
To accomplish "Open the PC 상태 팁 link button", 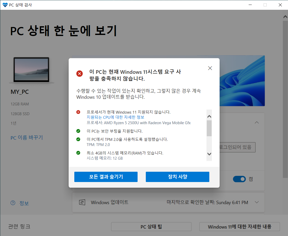I will coord(151,227).
